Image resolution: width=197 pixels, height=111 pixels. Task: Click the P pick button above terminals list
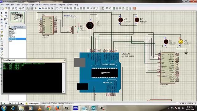pyautogui.click(x=10, y=27)
